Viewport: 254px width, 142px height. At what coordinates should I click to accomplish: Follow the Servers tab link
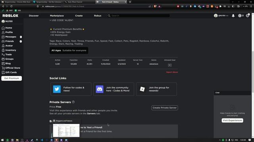click(91, 114)
